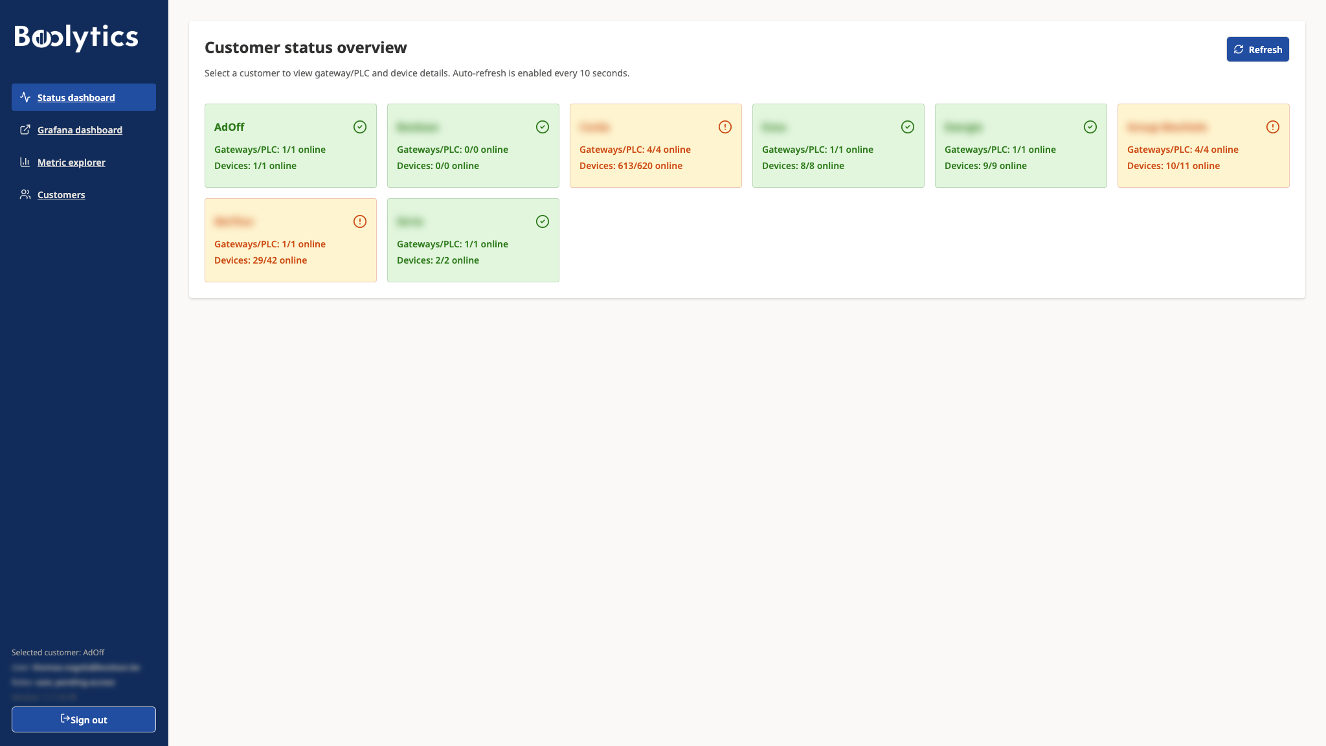Click the 'Customer status overview' heading
The image size is (1326, 746).
[306, 47]
